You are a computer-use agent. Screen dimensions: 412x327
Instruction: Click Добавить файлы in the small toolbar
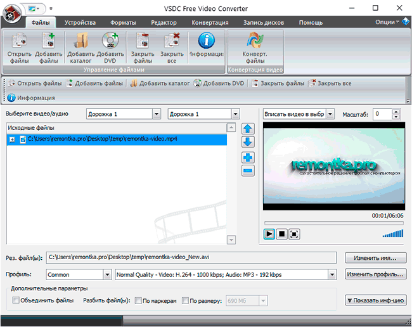[95, 83]
